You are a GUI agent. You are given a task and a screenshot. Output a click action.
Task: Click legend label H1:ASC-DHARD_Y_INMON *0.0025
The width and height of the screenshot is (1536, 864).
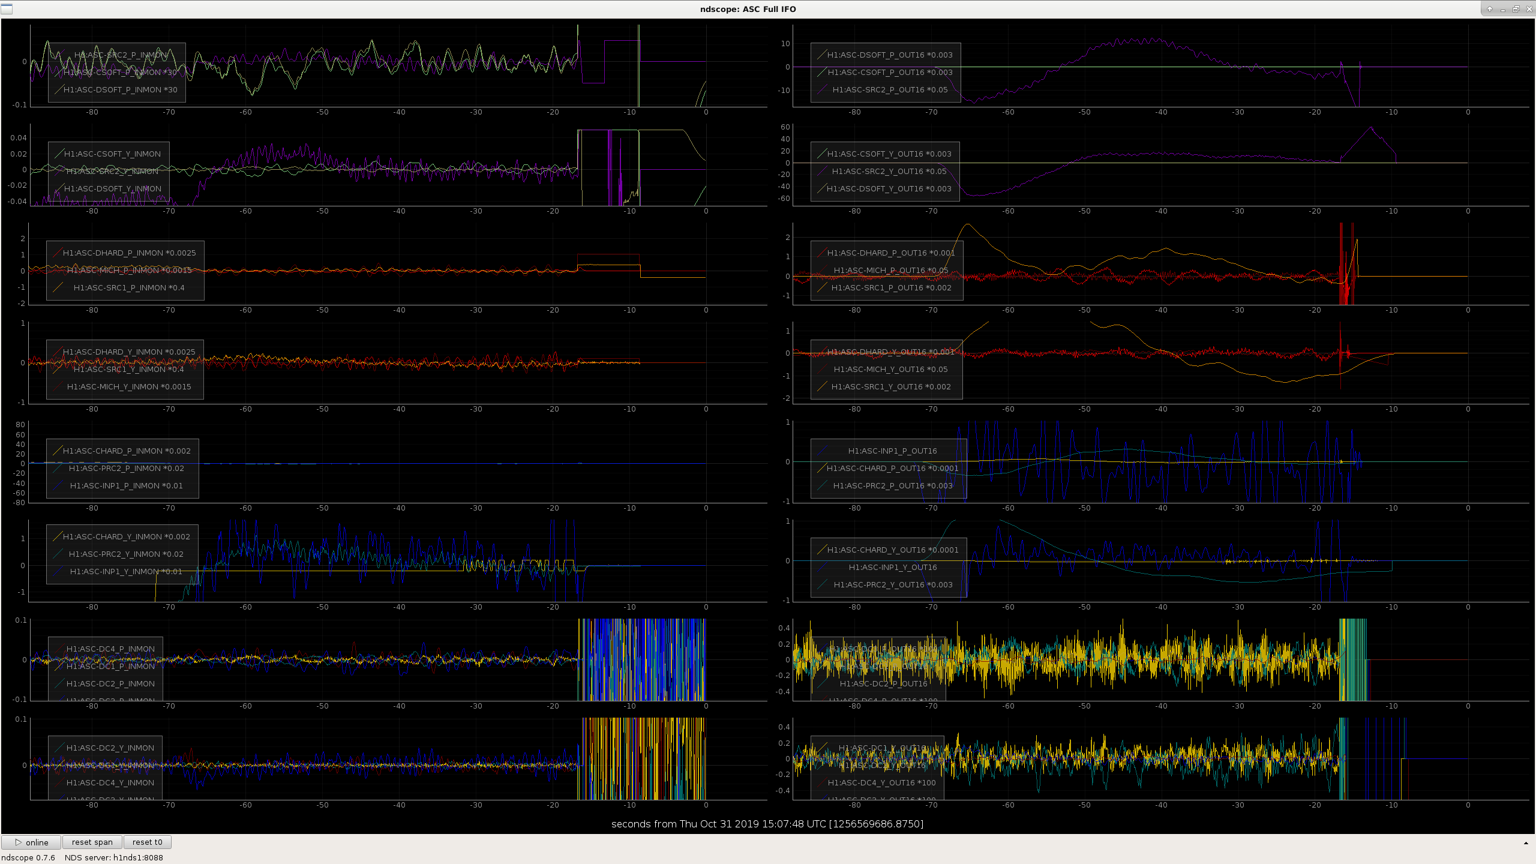tap(129, 352)
